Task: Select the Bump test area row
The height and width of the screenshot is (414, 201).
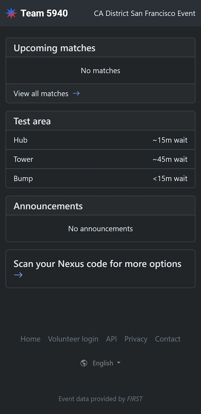Action: [x=100, y=178]
